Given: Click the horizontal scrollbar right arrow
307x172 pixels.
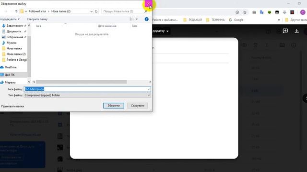Looking at the screenshot, I should [150, 82].
